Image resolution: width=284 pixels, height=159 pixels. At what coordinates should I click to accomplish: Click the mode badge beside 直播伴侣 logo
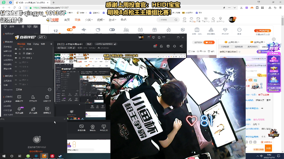coord(42,37)
